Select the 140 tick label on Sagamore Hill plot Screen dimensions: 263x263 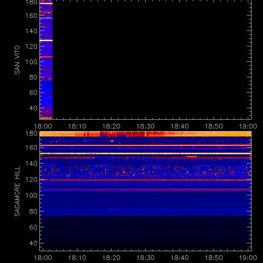pos(31,163)
